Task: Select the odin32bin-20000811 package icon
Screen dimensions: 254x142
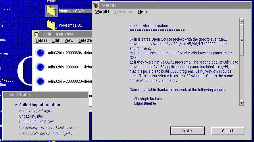Action: (40, 67)
